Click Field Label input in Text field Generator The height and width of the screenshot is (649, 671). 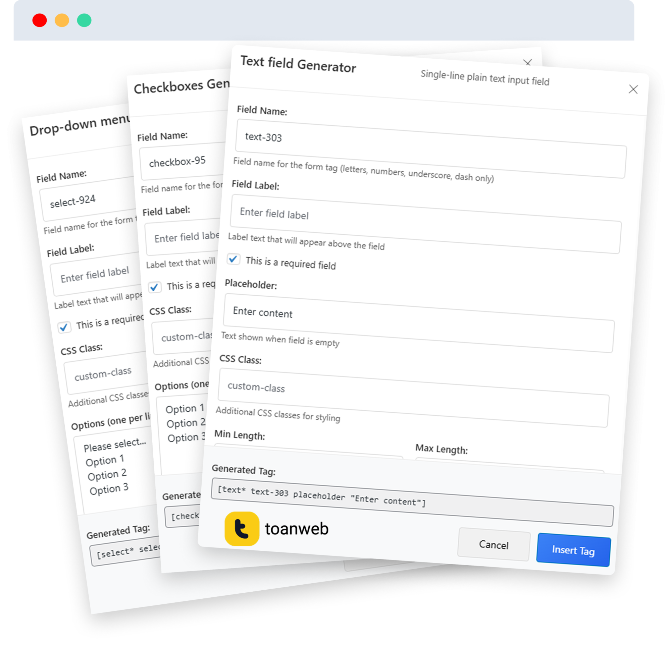coord(425,224)
